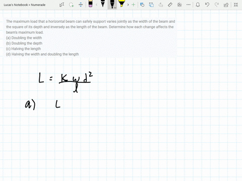Screen dimensions: 242x181
Task: Show more pens with the right chevron
Action: point(128,5)
